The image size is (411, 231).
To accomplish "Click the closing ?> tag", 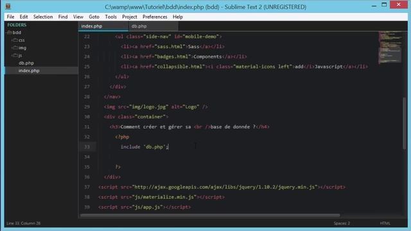I will pos(118,167).
